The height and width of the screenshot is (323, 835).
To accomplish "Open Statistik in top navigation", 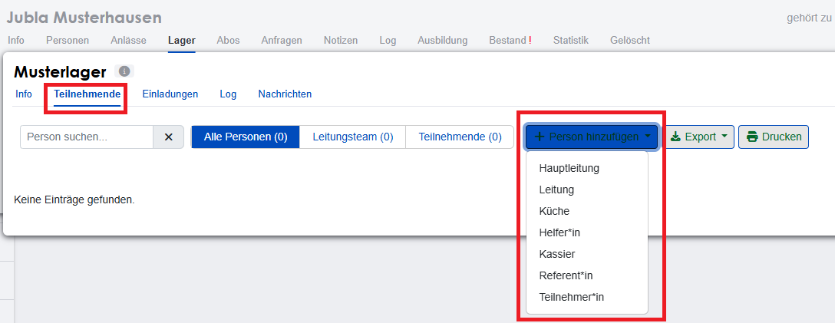I will point(571,41).
